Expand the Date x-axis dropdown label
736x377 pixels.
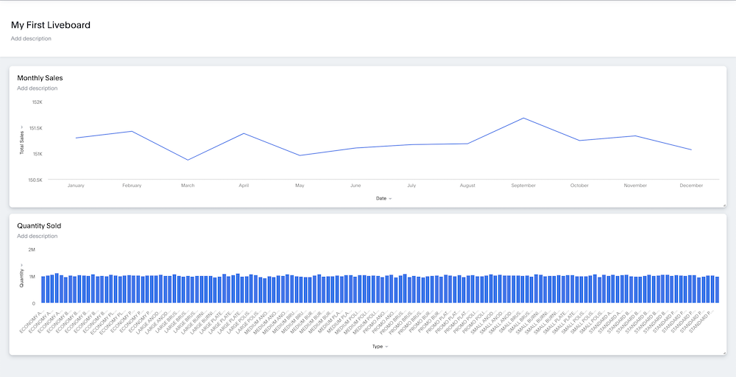(381, 198)
